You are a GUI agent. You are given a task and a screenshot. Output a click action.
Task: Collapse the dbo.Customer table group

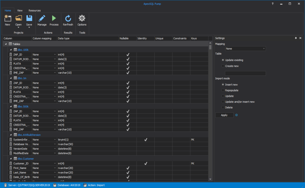[x=10, y=159]
